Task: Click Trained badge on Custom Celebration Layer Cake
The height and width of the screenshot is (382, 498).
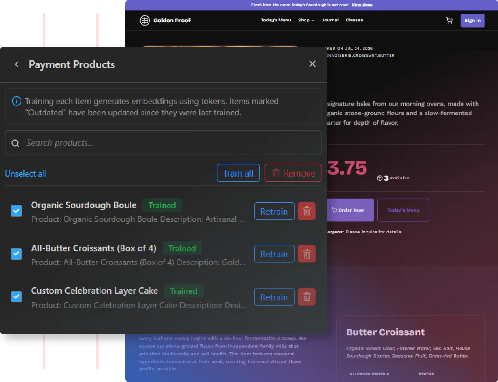Action: [x=184, y=291]
